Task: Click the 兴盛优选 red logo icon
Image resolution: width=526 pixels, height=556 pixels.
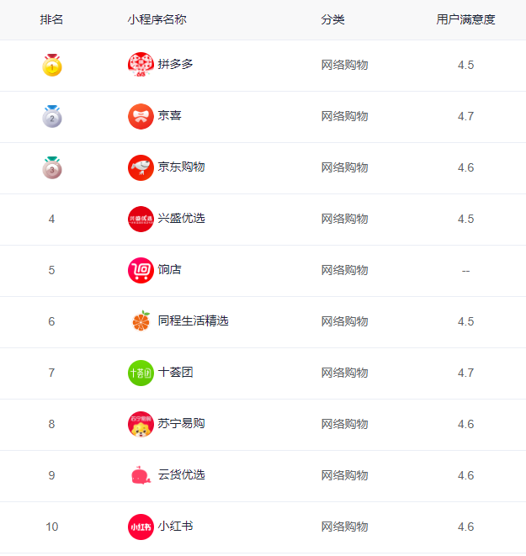Action: (x=141, y=219)
